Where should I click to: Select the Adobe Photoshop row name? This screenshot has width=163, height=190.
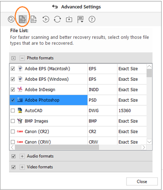(x=42, y=100)
